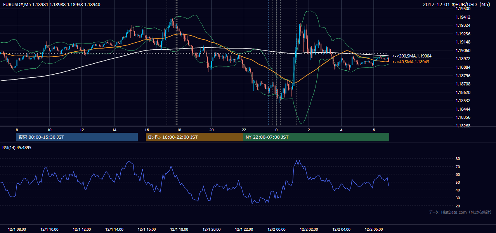496x233 pixels.
Task: Click the 12/2 00:00 time label
Action: click(x=276, y=230)
